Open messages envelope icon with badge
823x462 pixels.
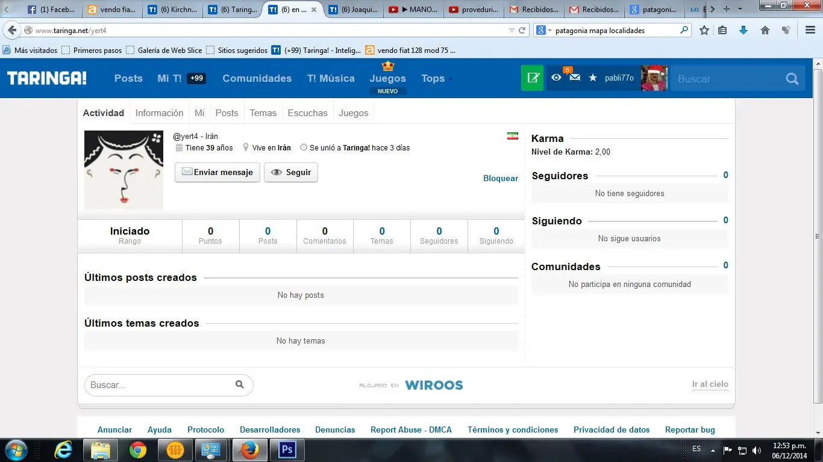pos(575,77)
